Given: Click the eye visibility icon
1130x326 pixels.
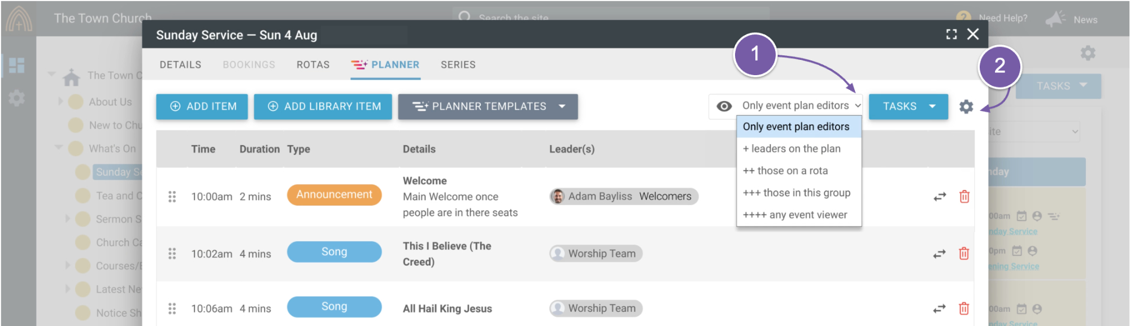Looking at the screenshot, I should [x=724, y=106].
